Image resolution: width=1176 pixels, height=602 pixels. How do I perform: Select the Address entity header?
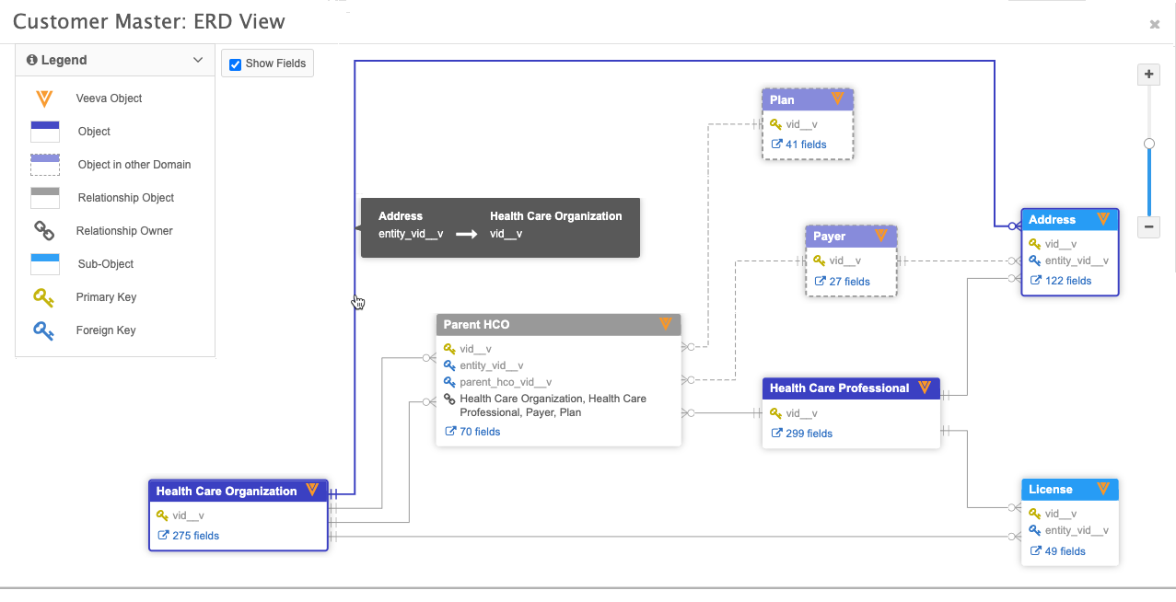[x=1070, y=220]
